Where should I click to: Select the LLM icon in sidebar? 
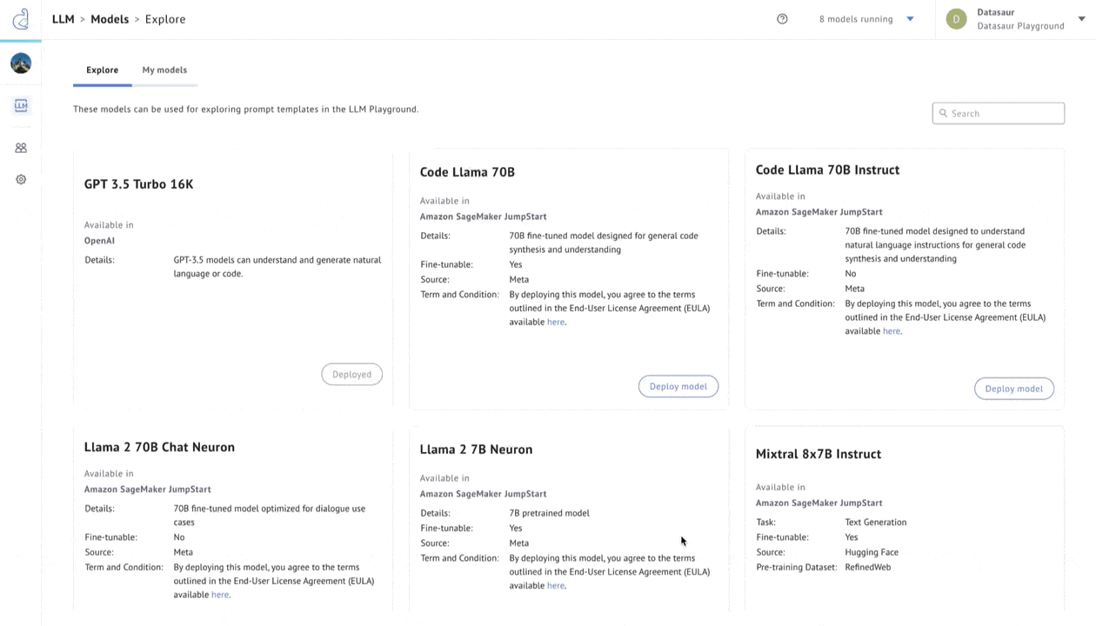(x=21, y=105)
